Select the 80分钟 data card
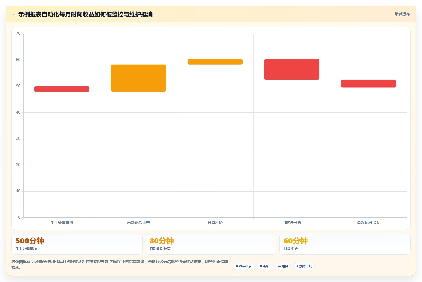 click(211, 244)
